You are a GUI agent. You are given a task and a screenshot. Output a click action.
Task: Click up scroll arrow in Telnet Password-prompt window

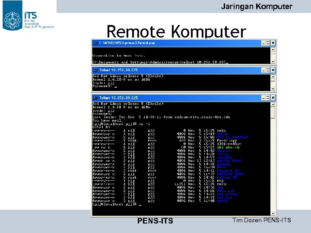[x=273, y=77]
